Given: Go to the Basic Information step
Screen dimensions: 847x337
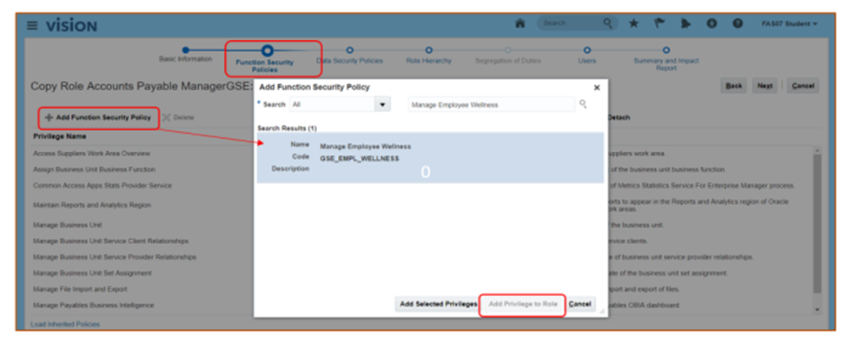Looking at the screenshot, I should [185, 55].
